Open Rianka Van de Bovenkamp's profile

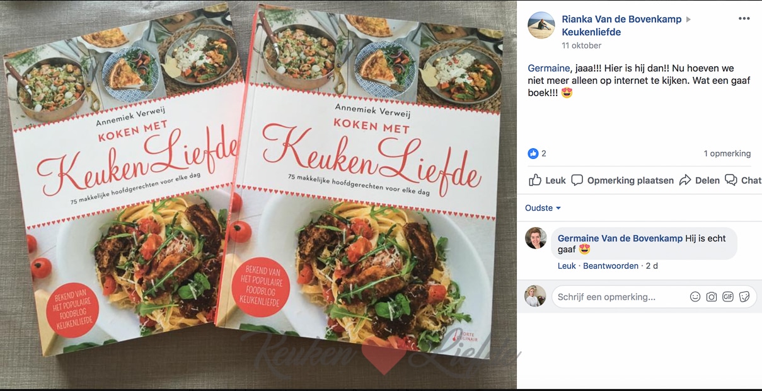click(x=621, y=20)
